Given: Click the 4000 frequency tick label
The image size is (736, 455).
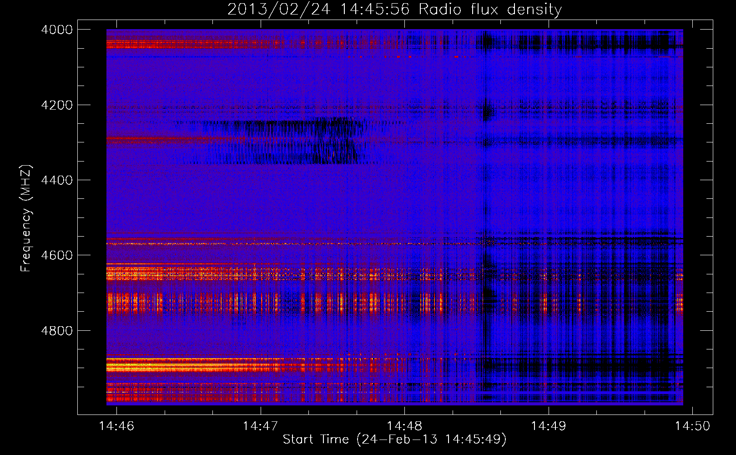Looking at the screenshot, I should pos(57,30).
